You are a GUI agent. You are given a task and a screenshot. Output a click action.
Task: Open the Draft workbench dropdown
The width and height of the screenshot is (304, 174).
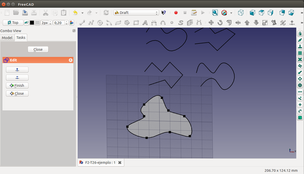pos(136,12)
